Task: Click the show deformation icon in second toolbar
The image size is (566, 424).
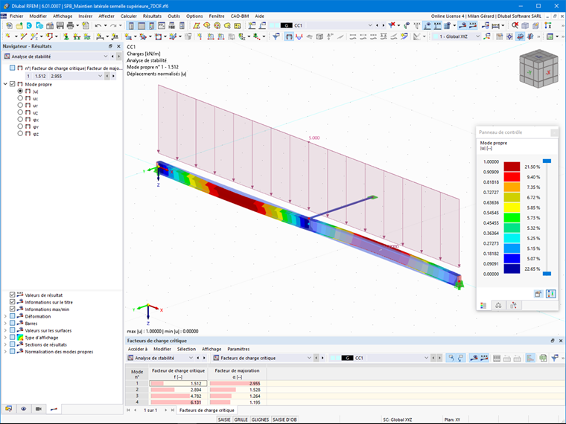Action: tap(289, 36)
